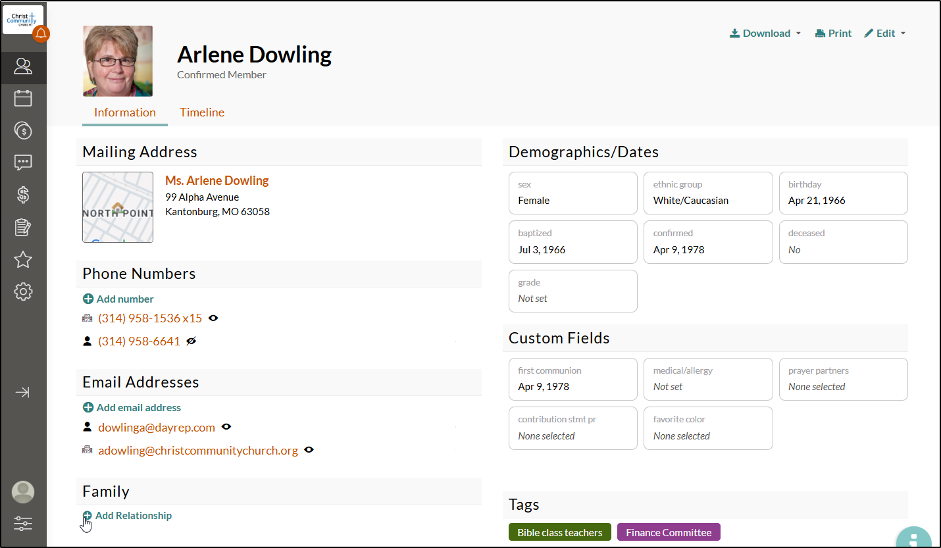Viewport: 941px width, 548px height.
Task: Open the clipboard forms icon
Action: click(x=23, y=227)
